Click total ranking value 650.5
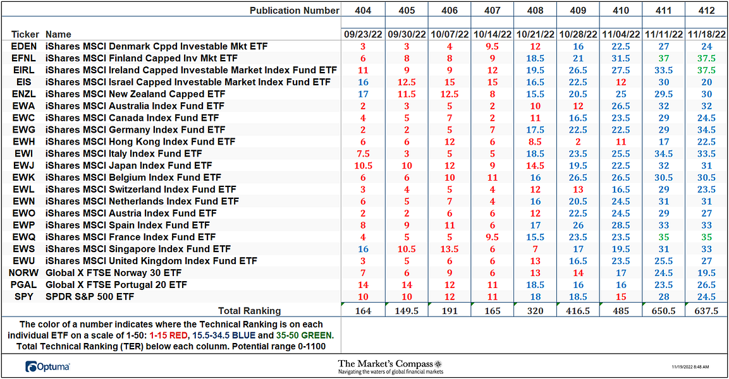Viewport: 729px width, 379px height. coord(664,311)
